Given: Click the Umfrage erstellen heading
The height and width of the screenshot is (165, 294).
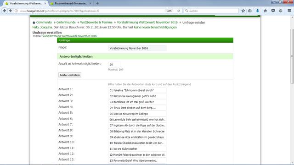Looking at the screenshot, I should click(x=47, y=33).
